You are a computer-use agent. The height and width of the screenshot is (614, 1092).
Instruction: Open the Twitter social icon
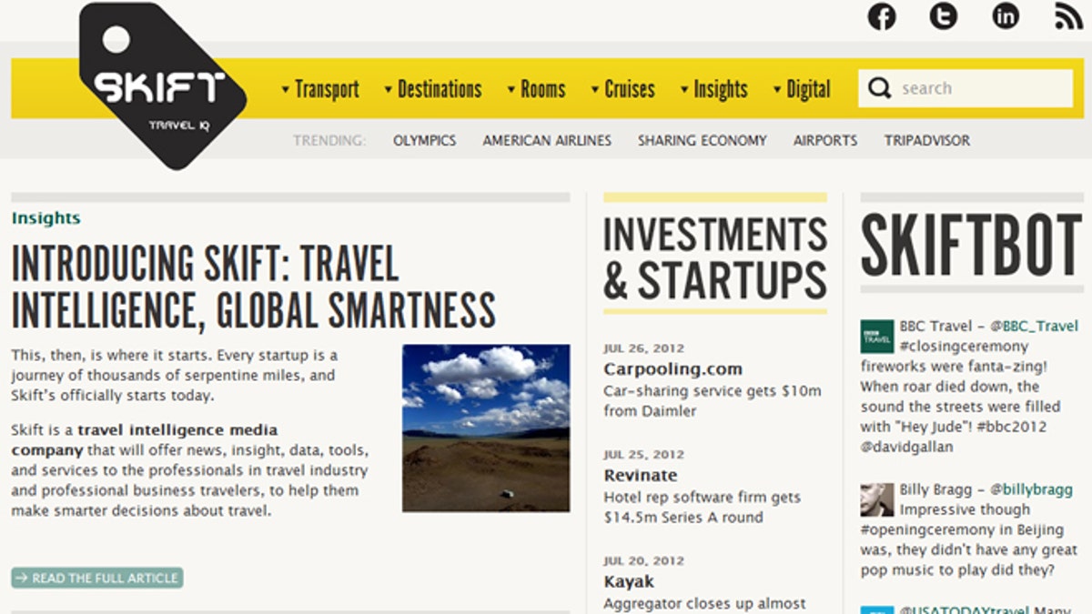pyautogui.click(x=943, y=16)
